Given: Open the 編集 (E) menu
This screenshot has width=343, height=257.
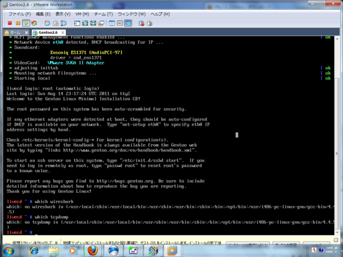Looking at the screenshot, I should [43, 14].
